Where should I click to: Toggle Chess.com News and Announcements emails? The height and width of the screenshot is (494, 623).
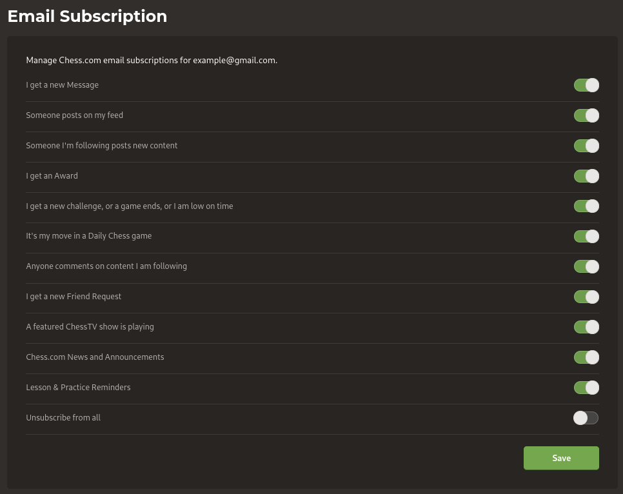pyautogui.click(x=586, y=357)
